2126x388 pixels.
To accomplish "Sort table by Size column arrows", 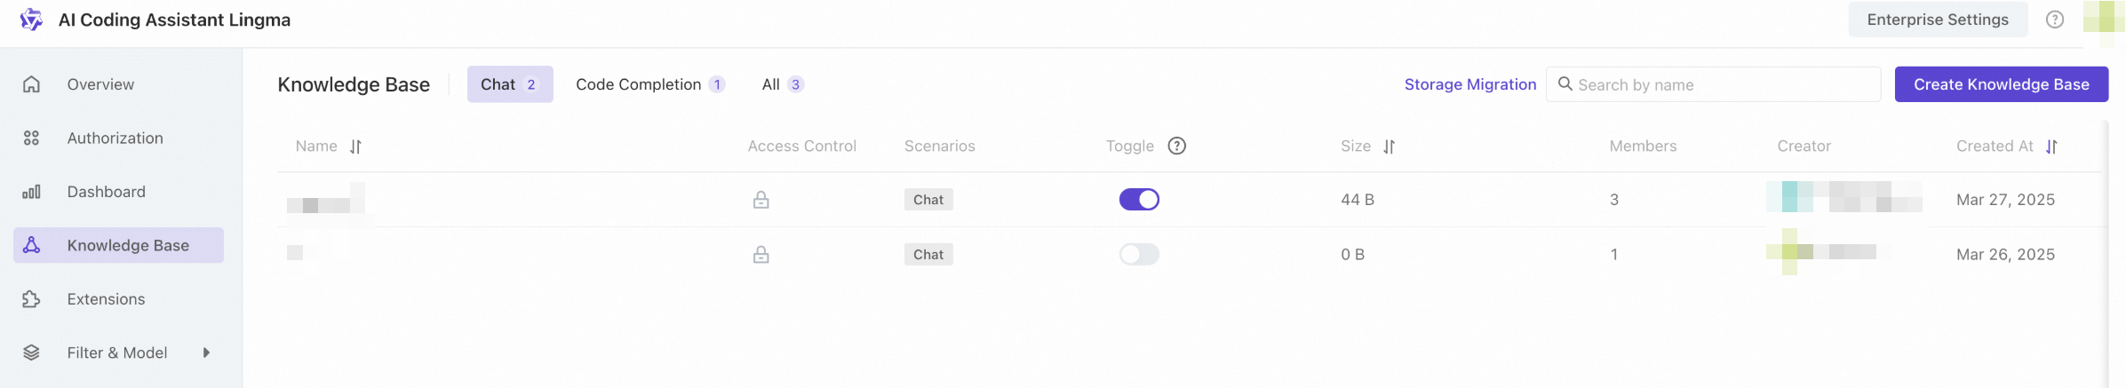I will pyautogui.click(x=1389, y=146).
